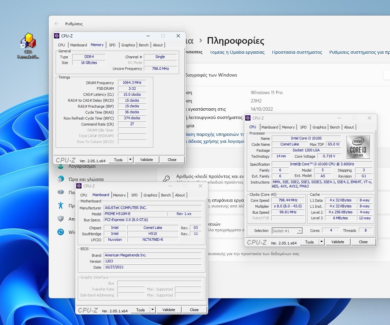Open About tab in Memory window
This screenshot has width=390, height=325.
(x=158, y=45)
